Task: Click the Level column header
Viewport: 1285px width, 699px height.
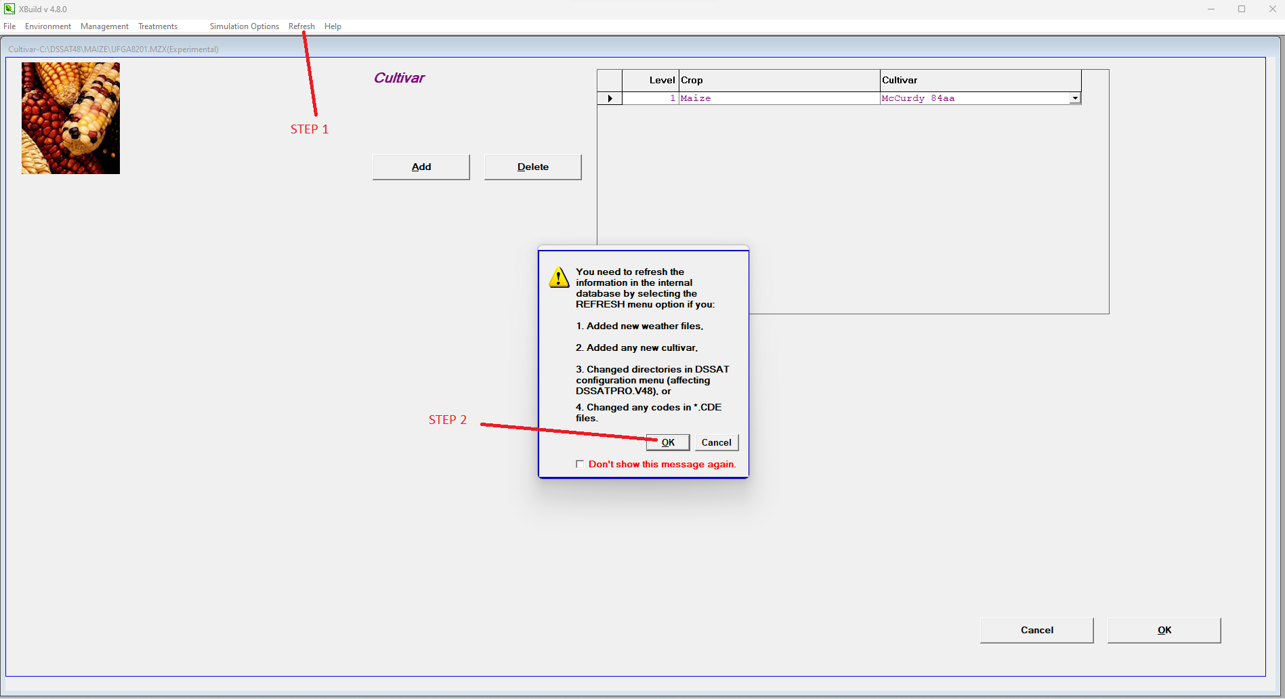Action: pos(650,80)
